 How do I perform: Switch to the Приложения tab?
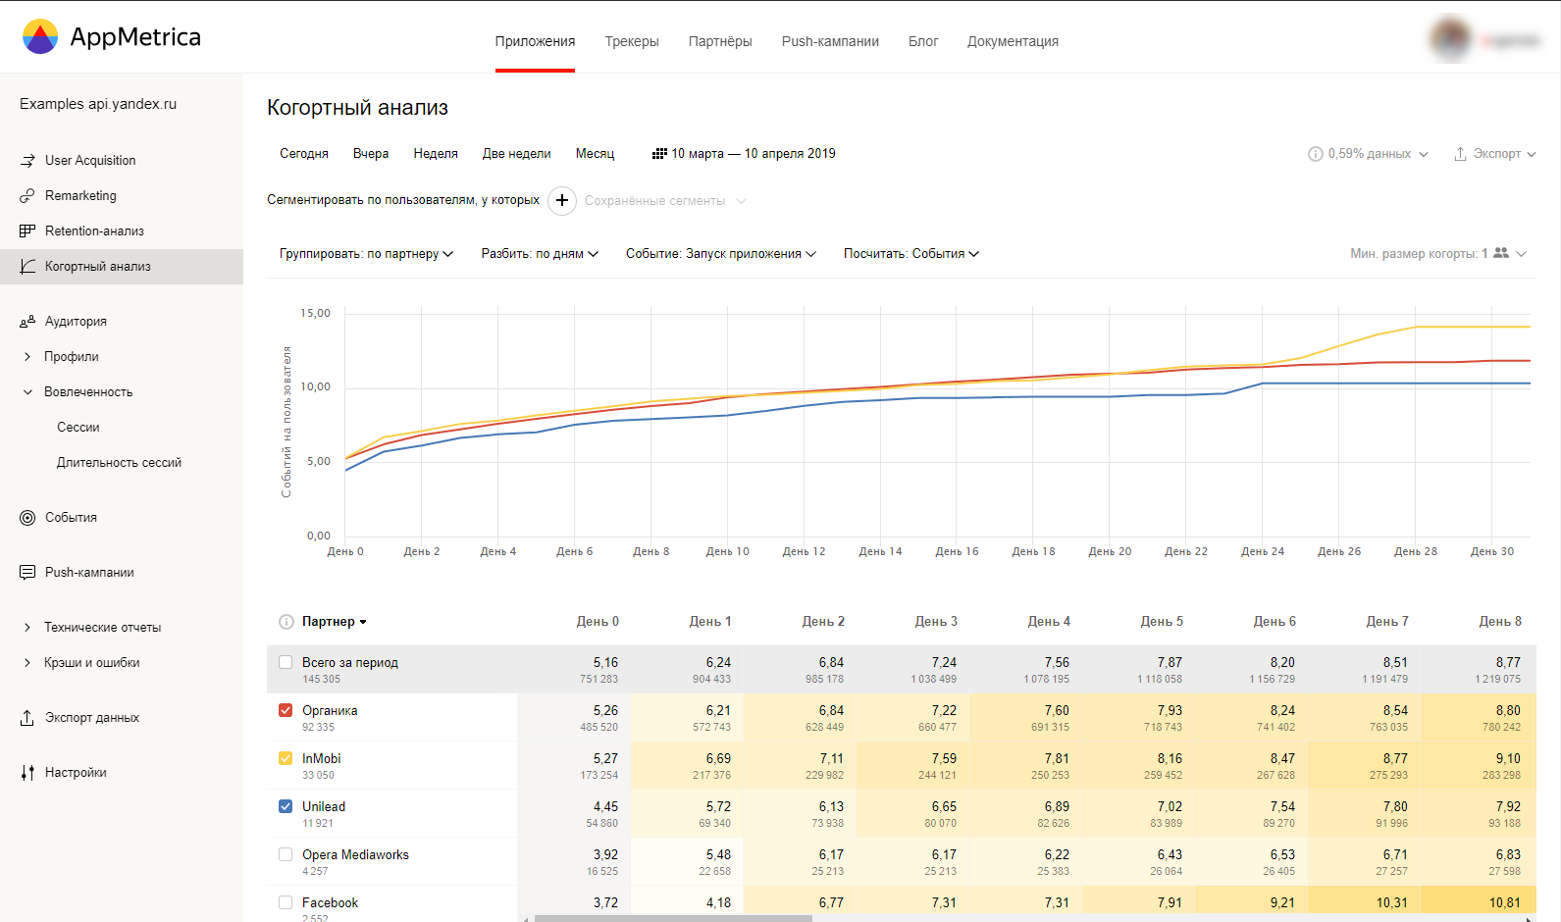tap(535, 42)
